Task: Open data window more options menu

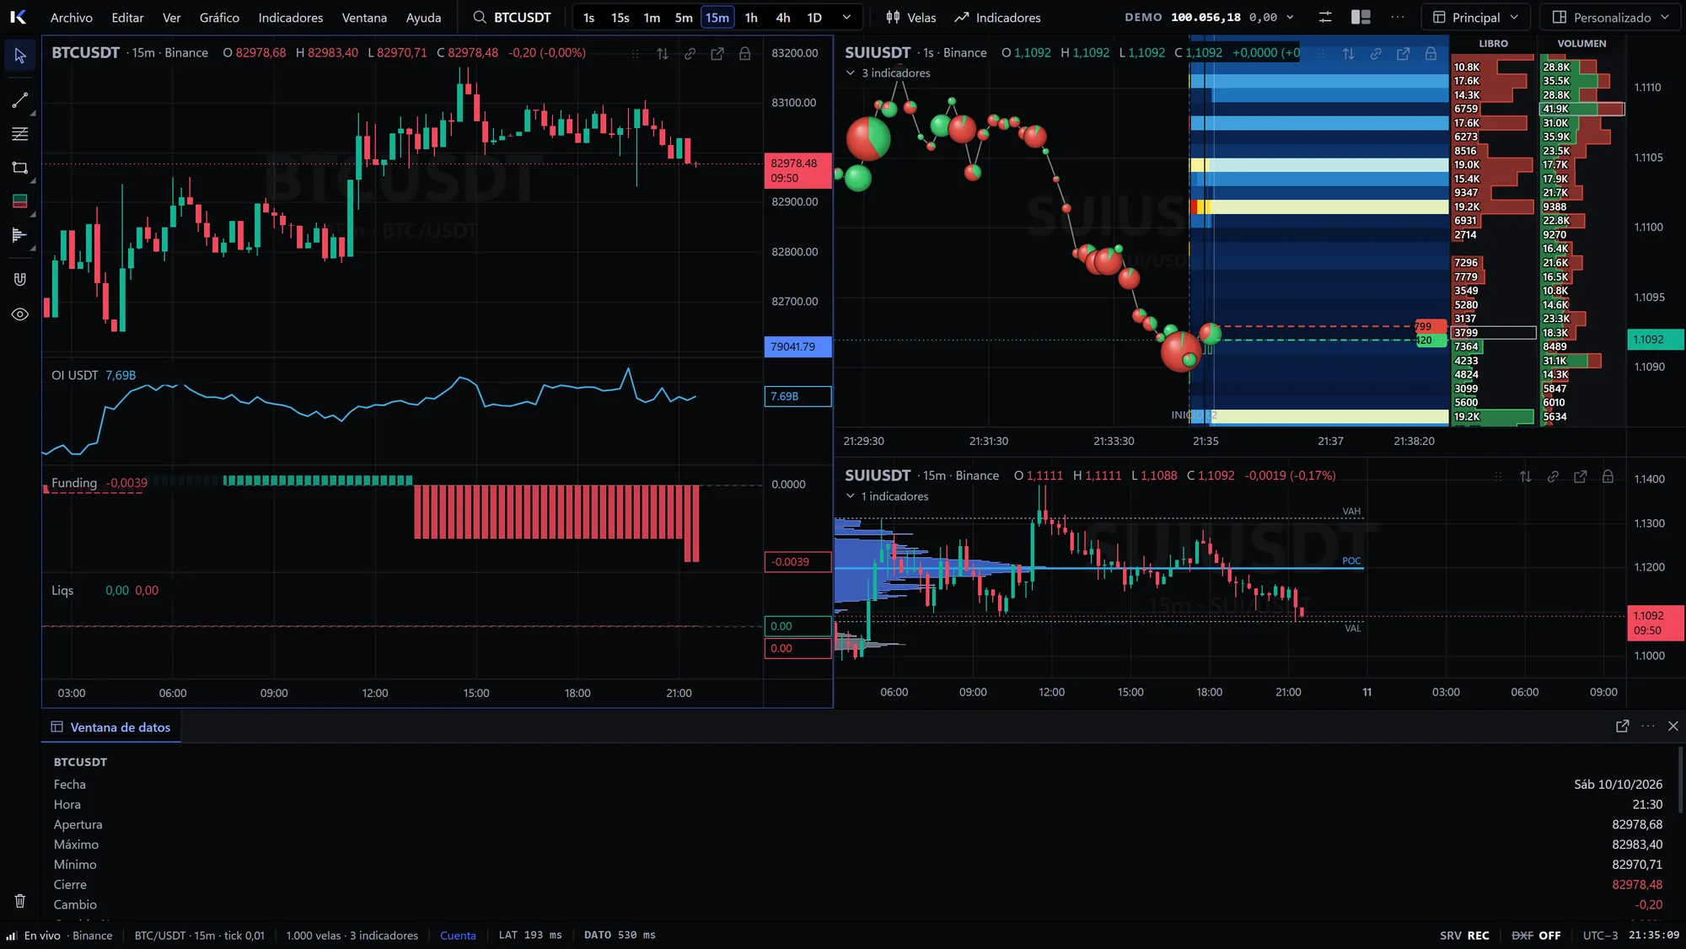Action: pos(1648,726)
